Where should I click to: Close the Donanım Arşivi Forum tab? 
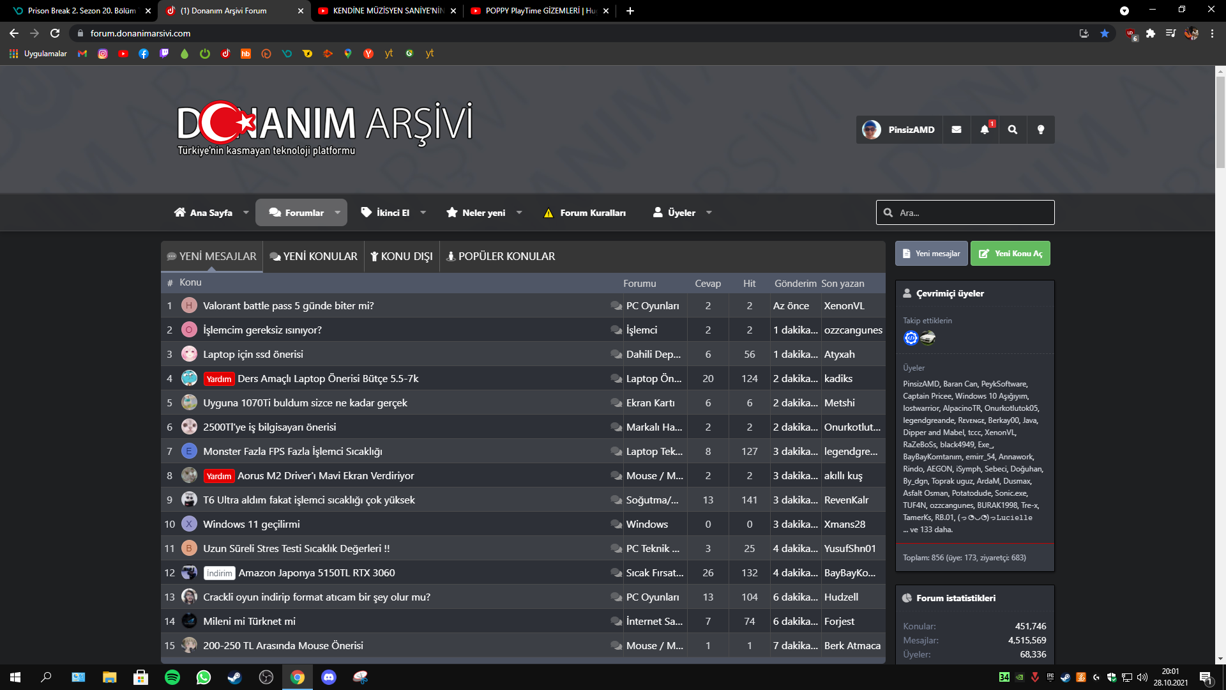pyautogui.click(x=301, y=11)
